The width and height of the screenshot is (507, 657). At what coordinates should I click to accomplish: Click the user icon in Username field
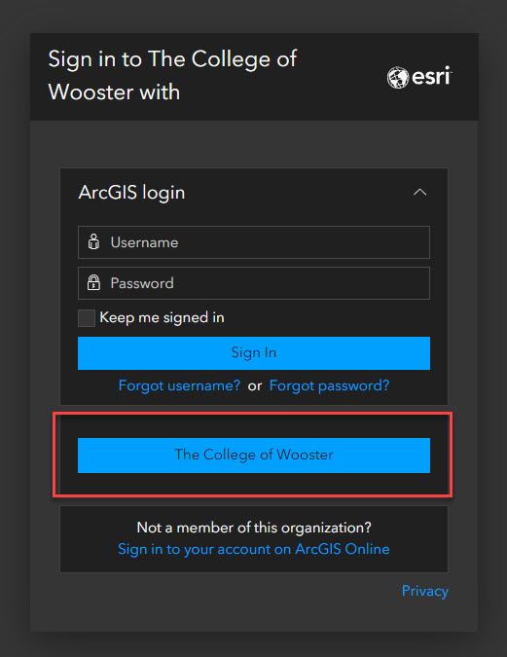click(93, 242)
